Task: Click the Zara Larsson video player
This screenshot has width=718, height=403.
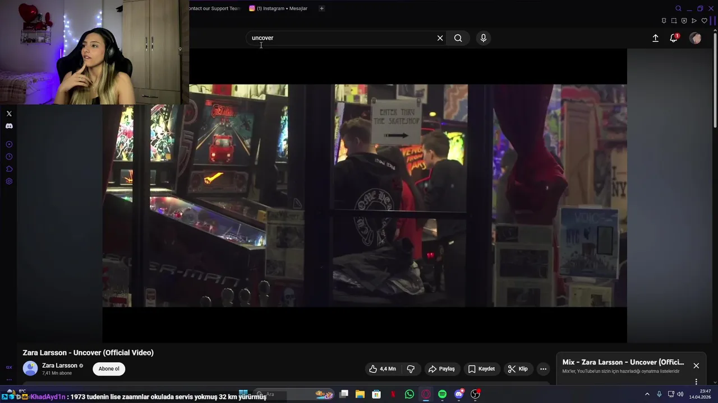Action: (x=365, y=195)
